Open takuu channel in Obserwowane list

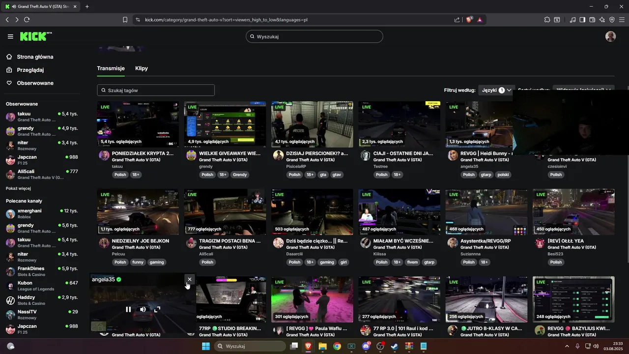coord(42,117)
